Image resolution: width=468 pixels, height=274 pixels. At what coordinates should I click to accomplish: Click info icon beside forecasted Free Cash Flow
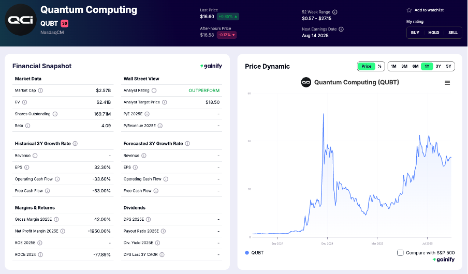click(x=156, y=191)
